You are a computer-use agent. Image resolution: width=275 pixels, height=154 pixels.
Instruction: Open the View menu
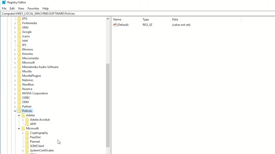click(21, 8)
